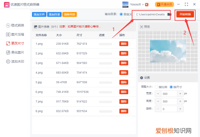Image resolution: width=200 pixels, height=137 pixels.
Task: Select the 按比例 resize radio button
Action: [156, 87]
